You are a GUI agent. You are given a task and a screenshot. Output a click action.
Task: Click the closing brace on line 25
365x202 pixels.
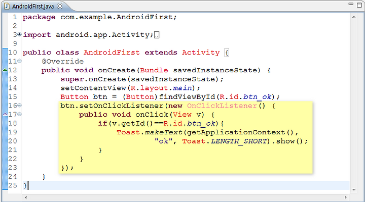[25, 186]
